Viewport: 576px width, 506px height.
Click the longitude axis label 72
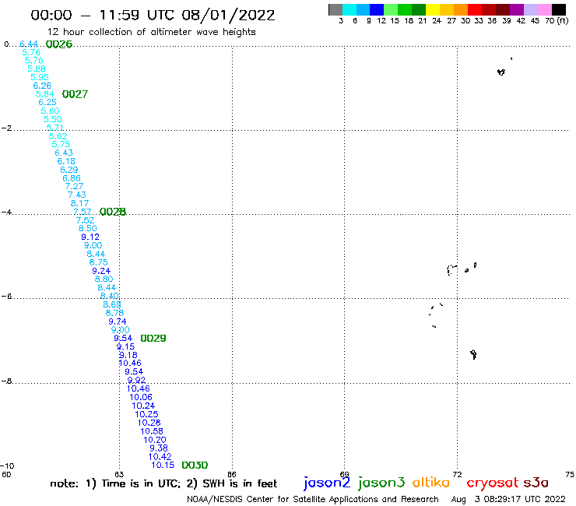coord(457,474)
